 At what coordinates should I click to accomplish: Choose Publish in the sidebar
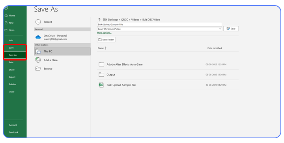12,84
